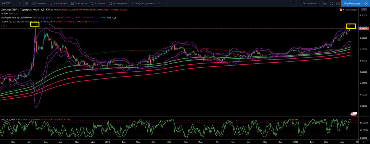Select the HullMA 500 indicator legend
This screenshot has height=144, width=370.
click(7, 13)
